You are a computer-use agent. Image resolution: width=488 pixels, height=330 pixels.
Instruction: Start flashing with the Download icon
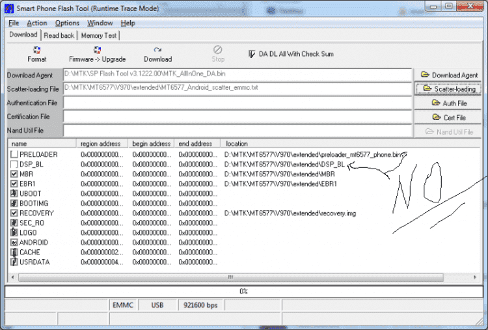pos(157,50)
